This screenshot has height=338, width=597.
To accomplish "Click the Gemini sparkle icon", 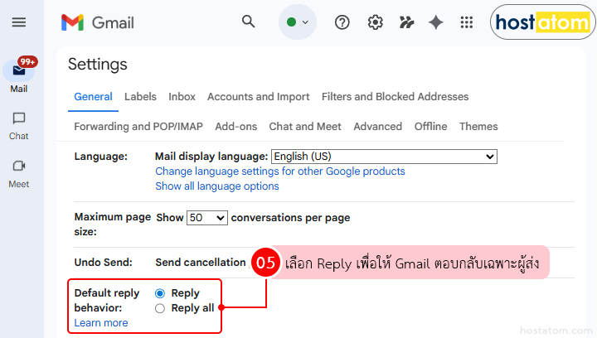I will coord(435,22).
